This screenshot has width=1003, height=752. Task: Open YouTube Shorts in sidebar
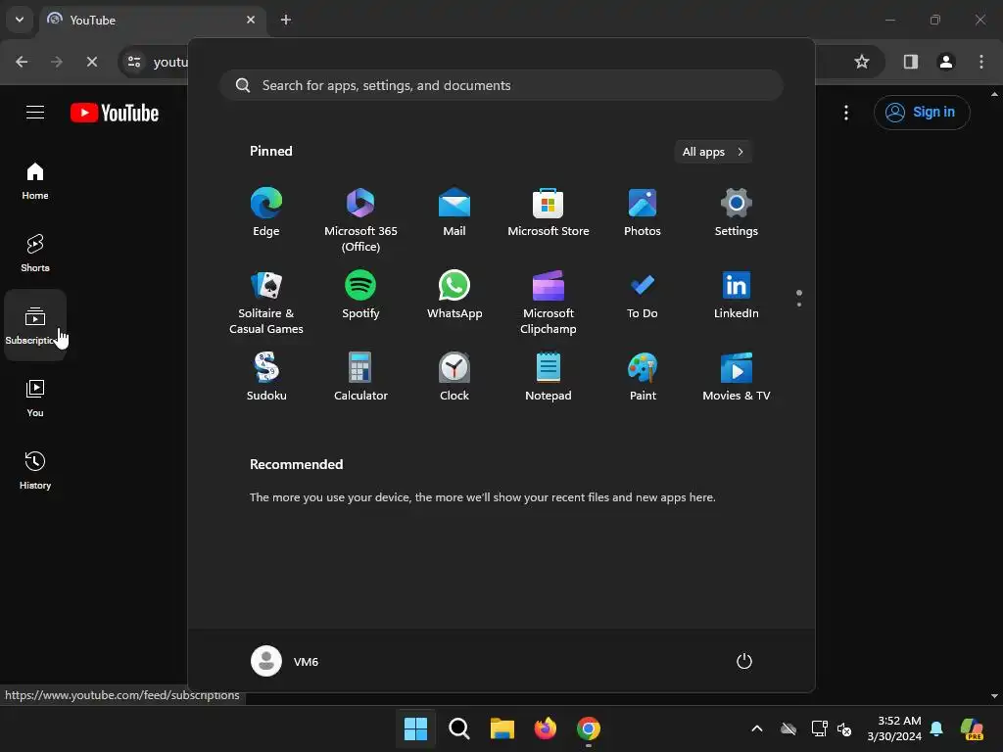coord(35,254)
